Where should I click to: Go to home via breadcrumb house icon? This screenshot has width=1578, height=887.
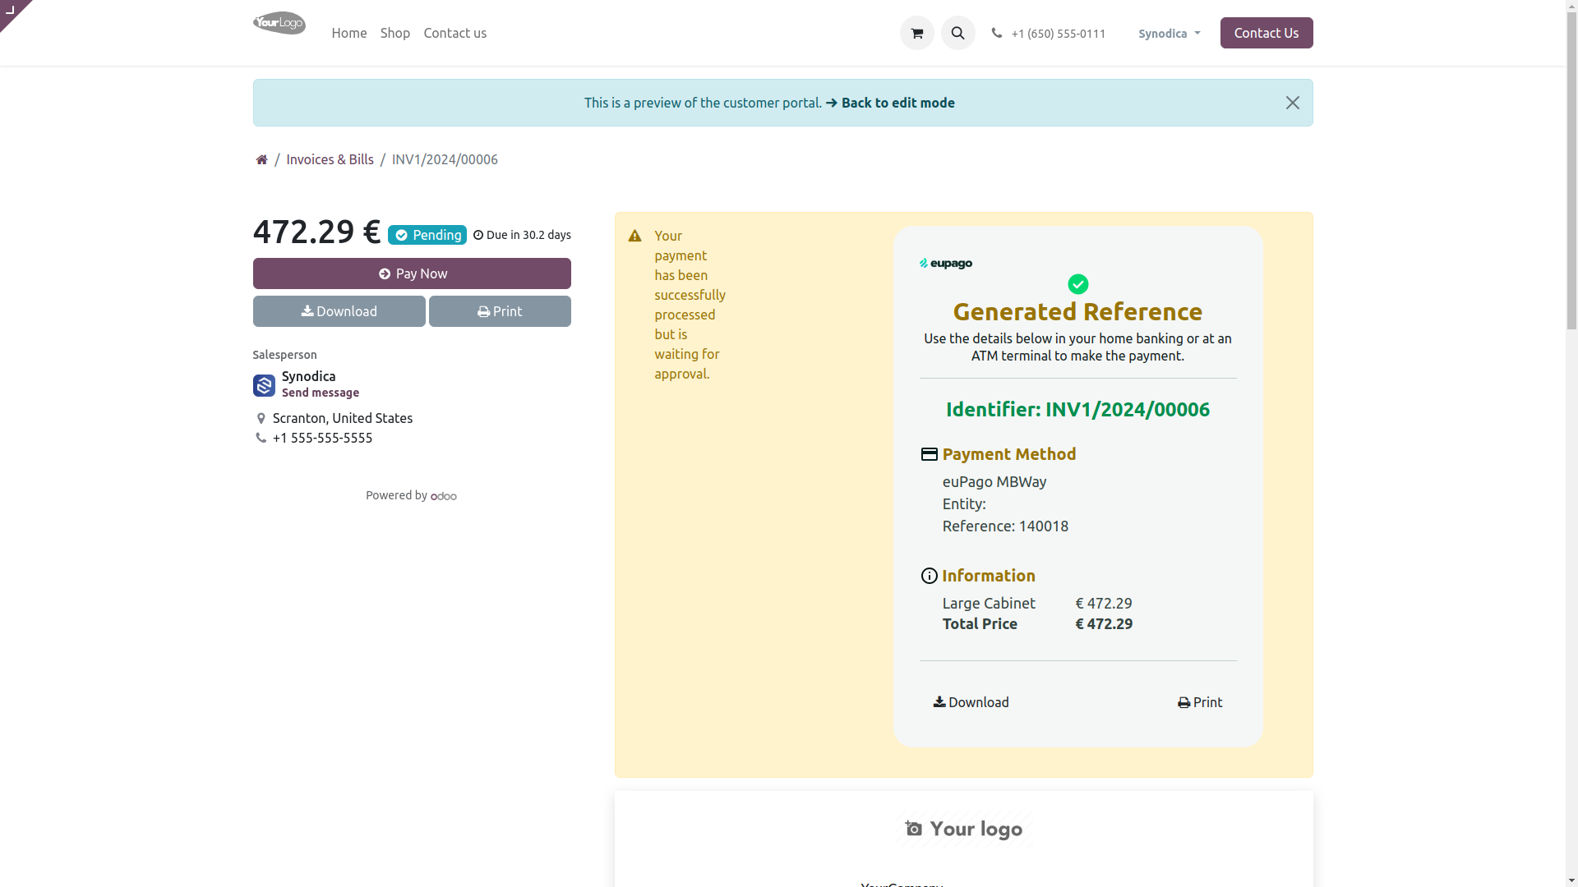pos(261,159)
